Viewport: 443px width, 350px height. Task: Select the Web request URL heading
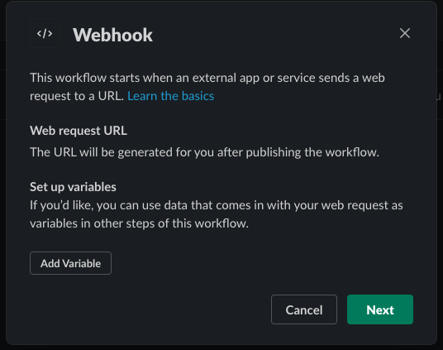pyautogui.click(x=79, y=131)
